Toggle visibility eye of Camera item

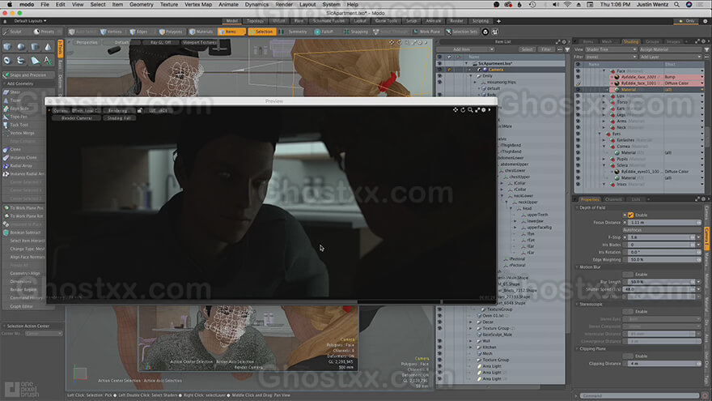[439, 70]
